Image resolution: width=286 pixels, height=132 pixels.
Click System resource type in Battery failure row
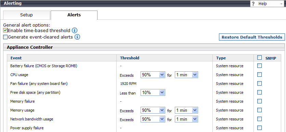[230, 66]
